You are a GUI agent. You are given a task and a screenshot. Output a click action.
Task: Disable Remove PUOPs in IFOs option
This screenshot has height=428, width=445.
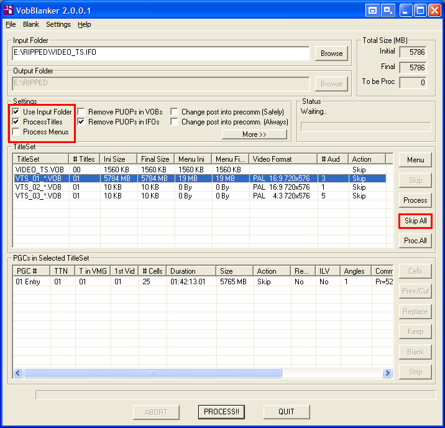coord(81,122)
